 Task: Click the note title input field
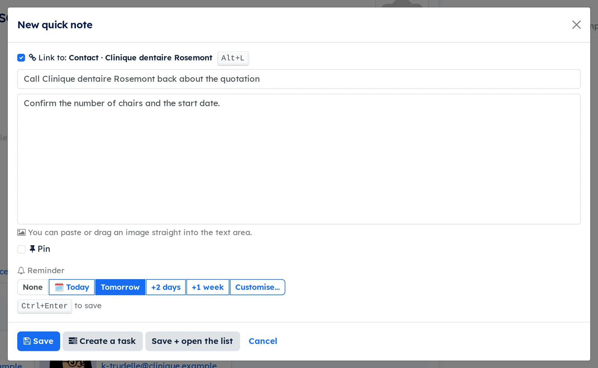coord(299,79)
